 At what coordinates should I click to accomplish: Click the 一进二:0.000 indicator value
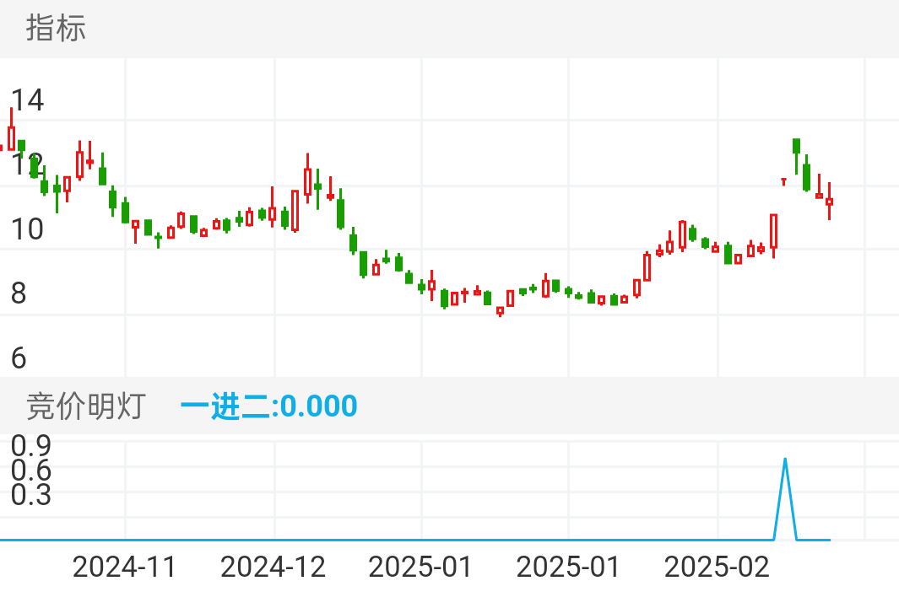269,406
